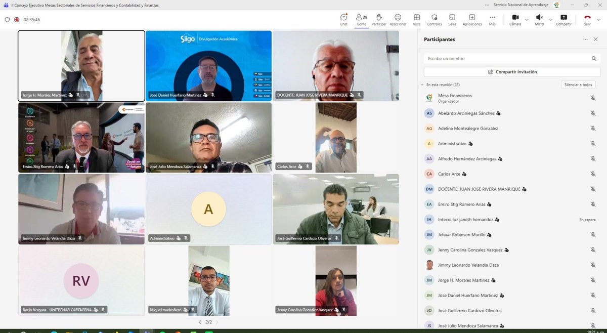The width and height of the screenshot is (607, 333).
Task: Click the AS avatar of Abelardo Arciniegas
Action: tap(429, 113)
